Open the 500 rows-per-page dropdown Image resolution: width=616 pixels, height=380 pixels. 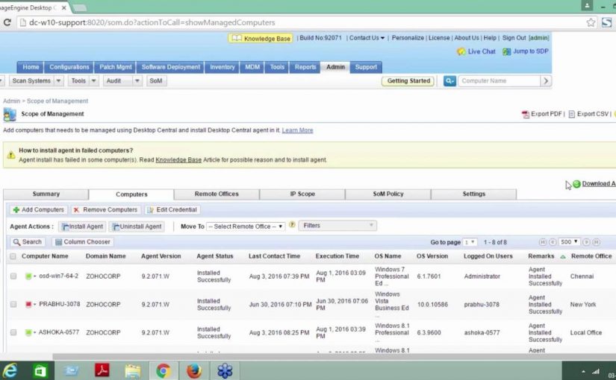(569, 242)
